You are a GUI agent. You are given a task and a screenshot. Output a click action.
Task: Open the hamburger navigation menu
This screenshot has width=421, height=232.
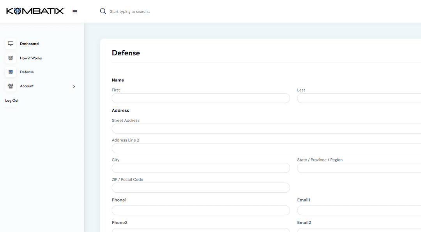(x=75, y=11)
